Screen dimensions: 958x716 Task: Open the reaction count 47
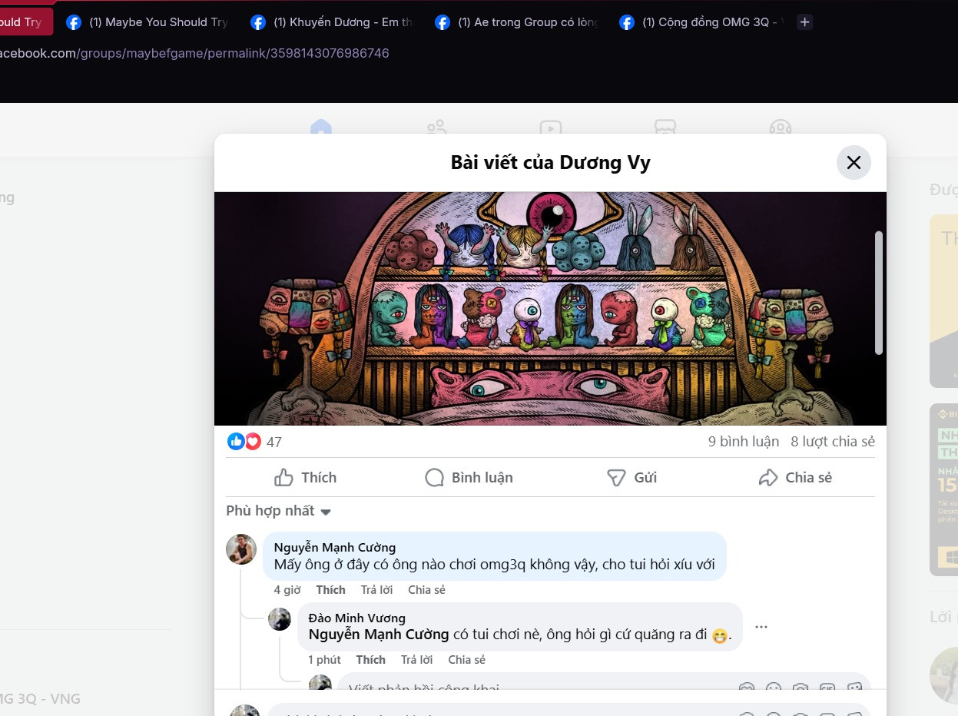pyautogui.click(x=274, y=442)
